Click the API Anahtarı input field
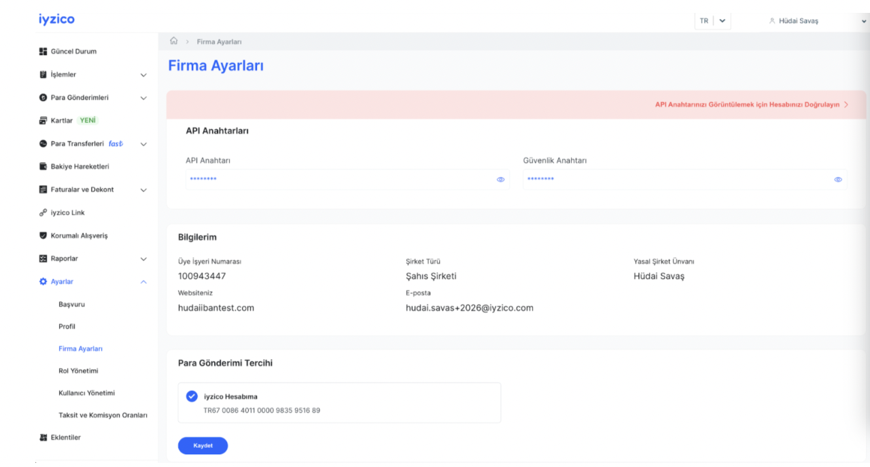 pyautogui.click(x=340, y=179)
